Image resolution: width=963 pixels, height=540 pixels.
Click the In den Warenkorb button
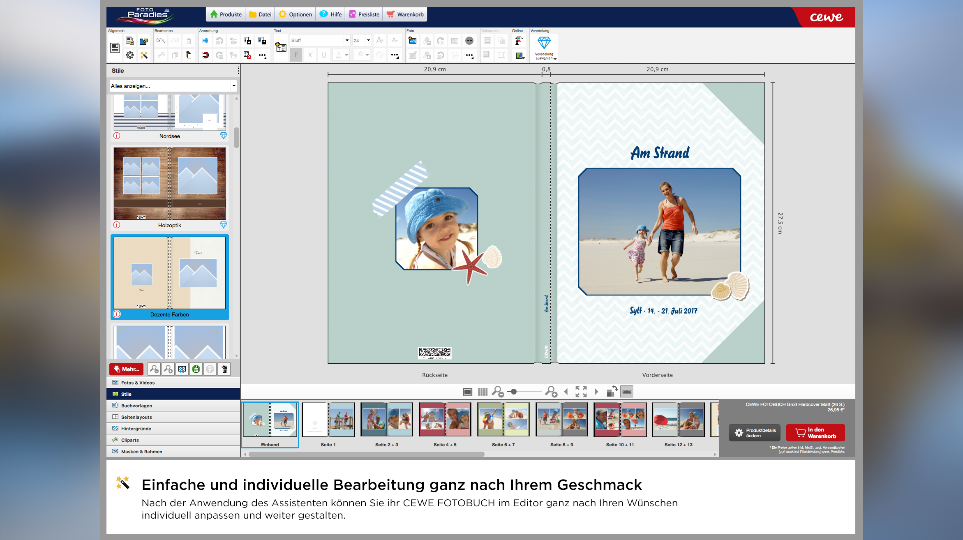(x=815, y=433)
